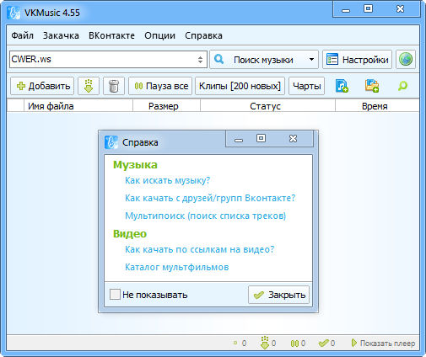Maximize the VKMusic main window
Screen dimensions: 426x357
[x=368, y=8]
